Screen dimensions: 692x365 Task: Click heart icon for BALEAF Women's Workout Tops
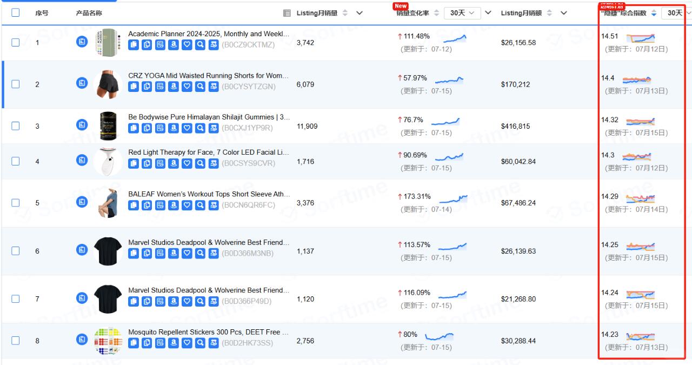tap(187, 205)
